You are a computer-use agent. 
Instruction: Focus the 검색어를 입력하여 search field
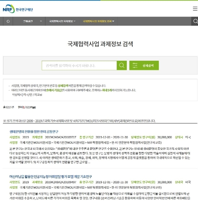pyautogui.click(x=79, y=65)
